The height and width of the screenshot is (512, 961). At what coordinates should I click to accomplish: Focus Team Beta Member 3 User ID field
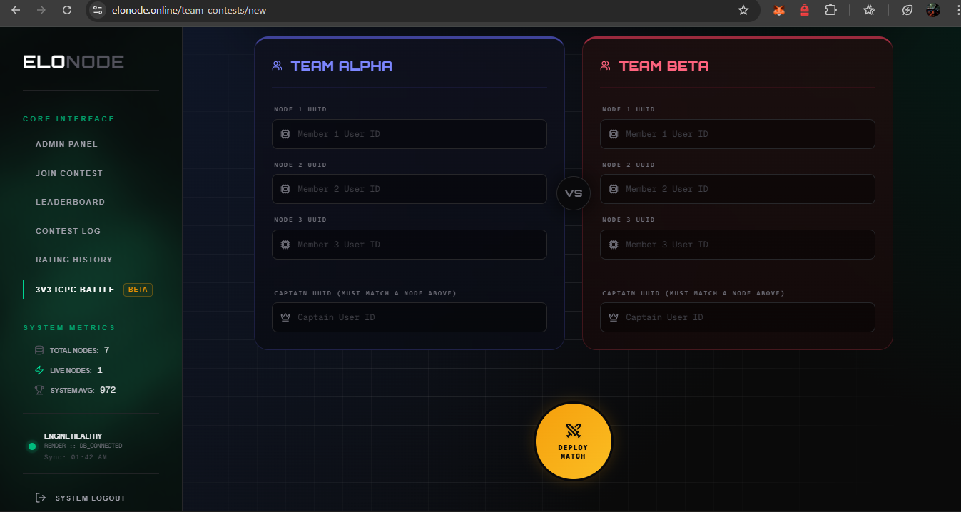(738, 245)
